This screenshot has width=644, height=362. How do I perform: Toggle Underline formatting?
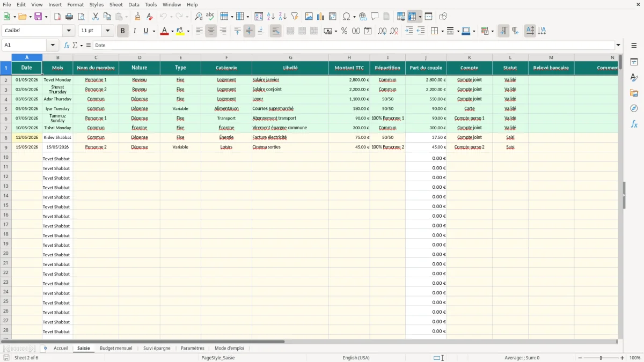pyautogui.click(x=145, y=31)
